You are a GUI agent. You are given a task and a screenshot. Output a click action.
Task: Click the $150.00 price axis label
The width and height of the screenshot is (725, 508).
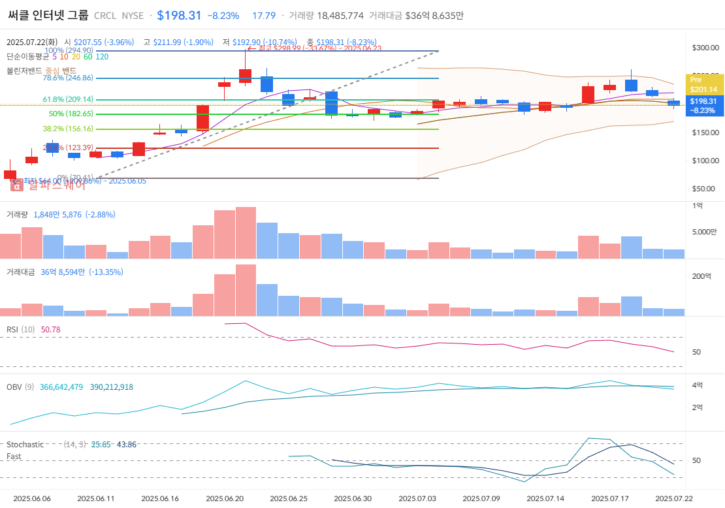coord(705,133)
